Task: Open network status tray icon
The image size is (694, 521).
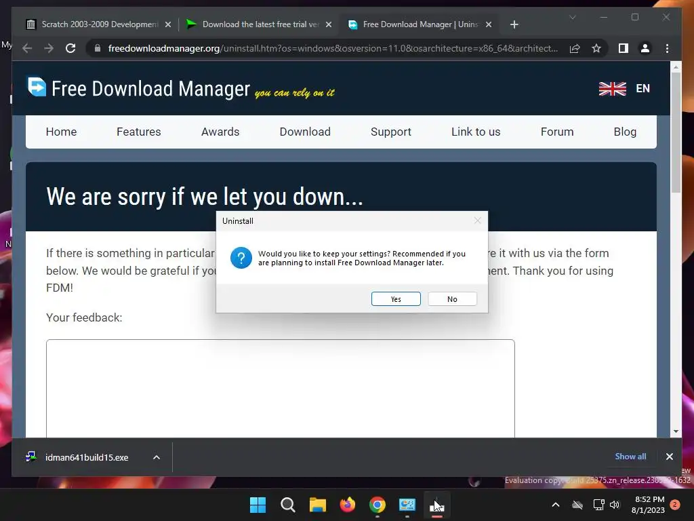Action: [x=599, y=505]
